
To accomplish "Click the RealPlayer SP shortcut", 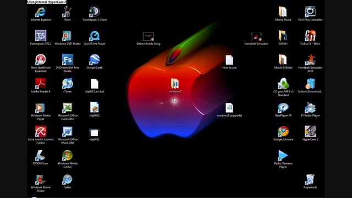I will click(283, 108).
